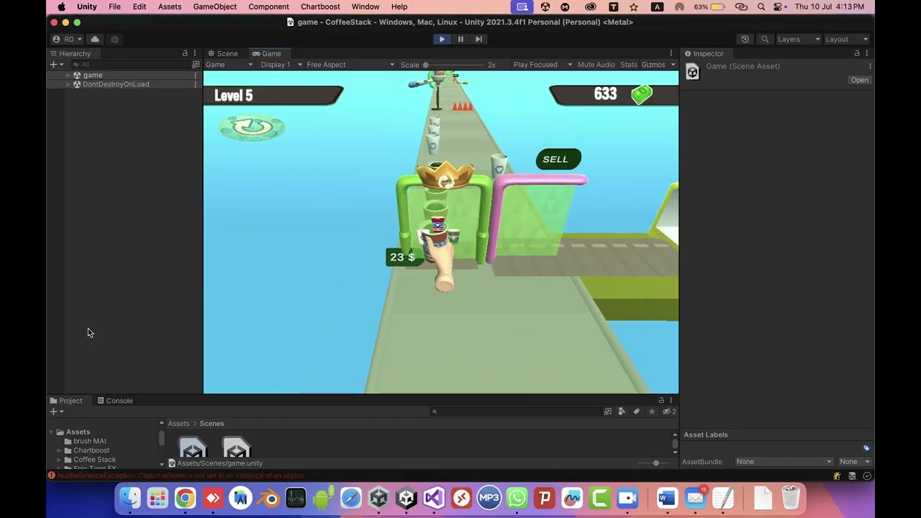
Task: Open the Unity version control settings icon
Action: click(x=114, y=39)
